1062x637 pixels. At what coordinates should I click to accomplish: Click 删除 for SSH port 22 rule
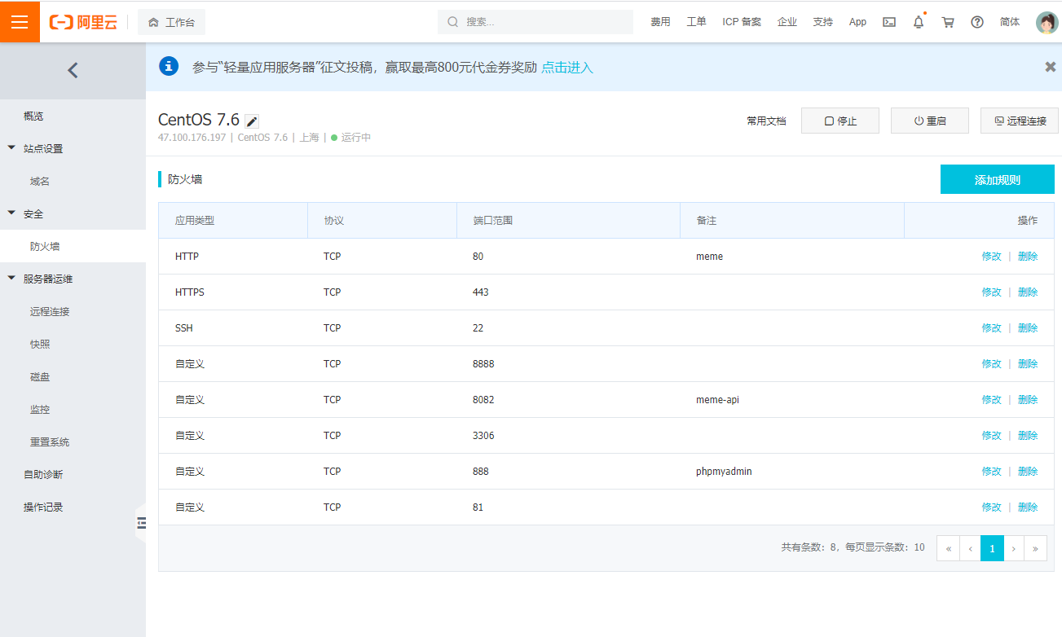coord(1028,327)
